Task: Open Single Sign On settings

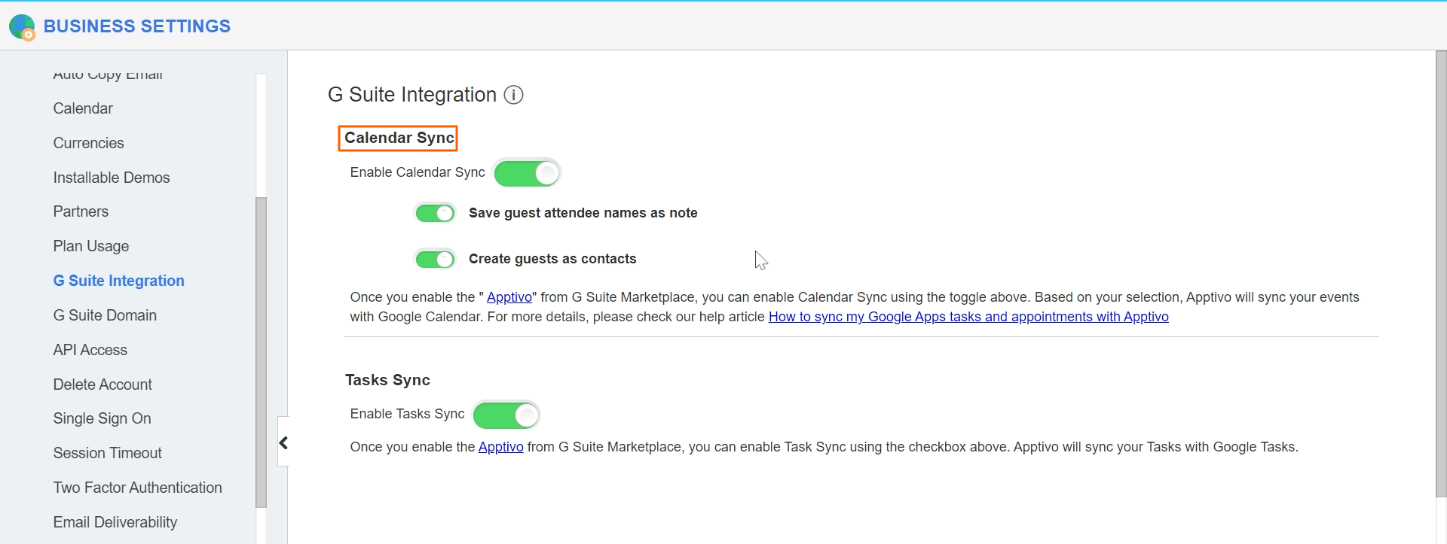Action: tap(102, 418)
